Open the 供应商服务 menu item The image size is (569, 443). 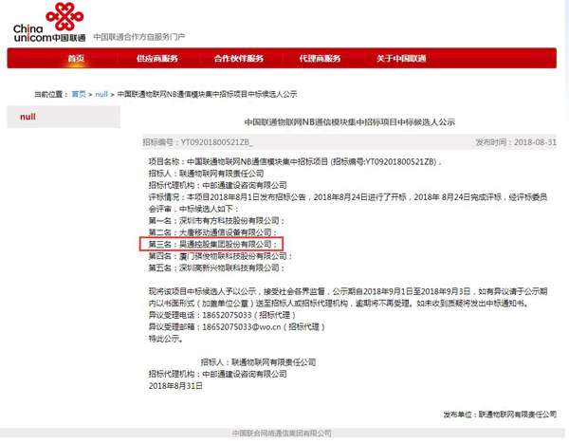tap(157, 59)
